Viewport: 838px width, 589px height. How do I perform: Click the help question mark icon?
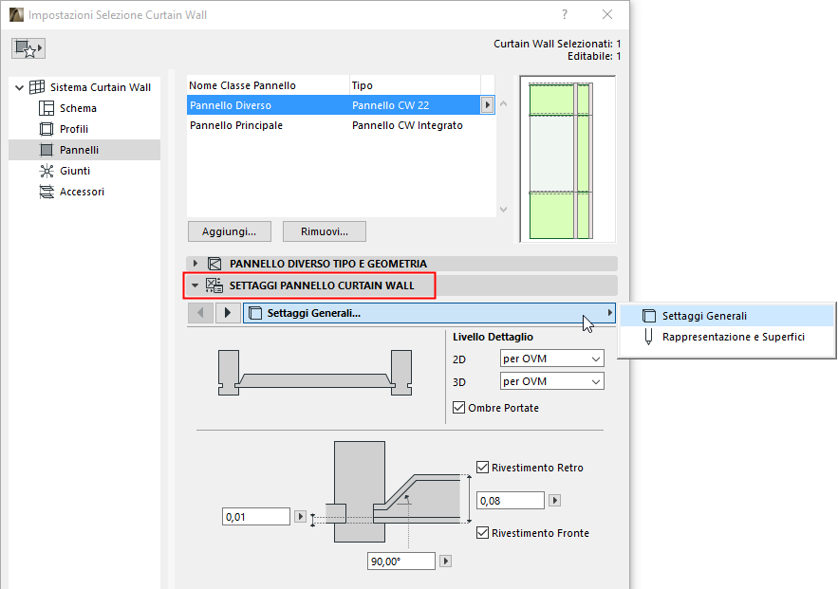(x=564, y=15)
